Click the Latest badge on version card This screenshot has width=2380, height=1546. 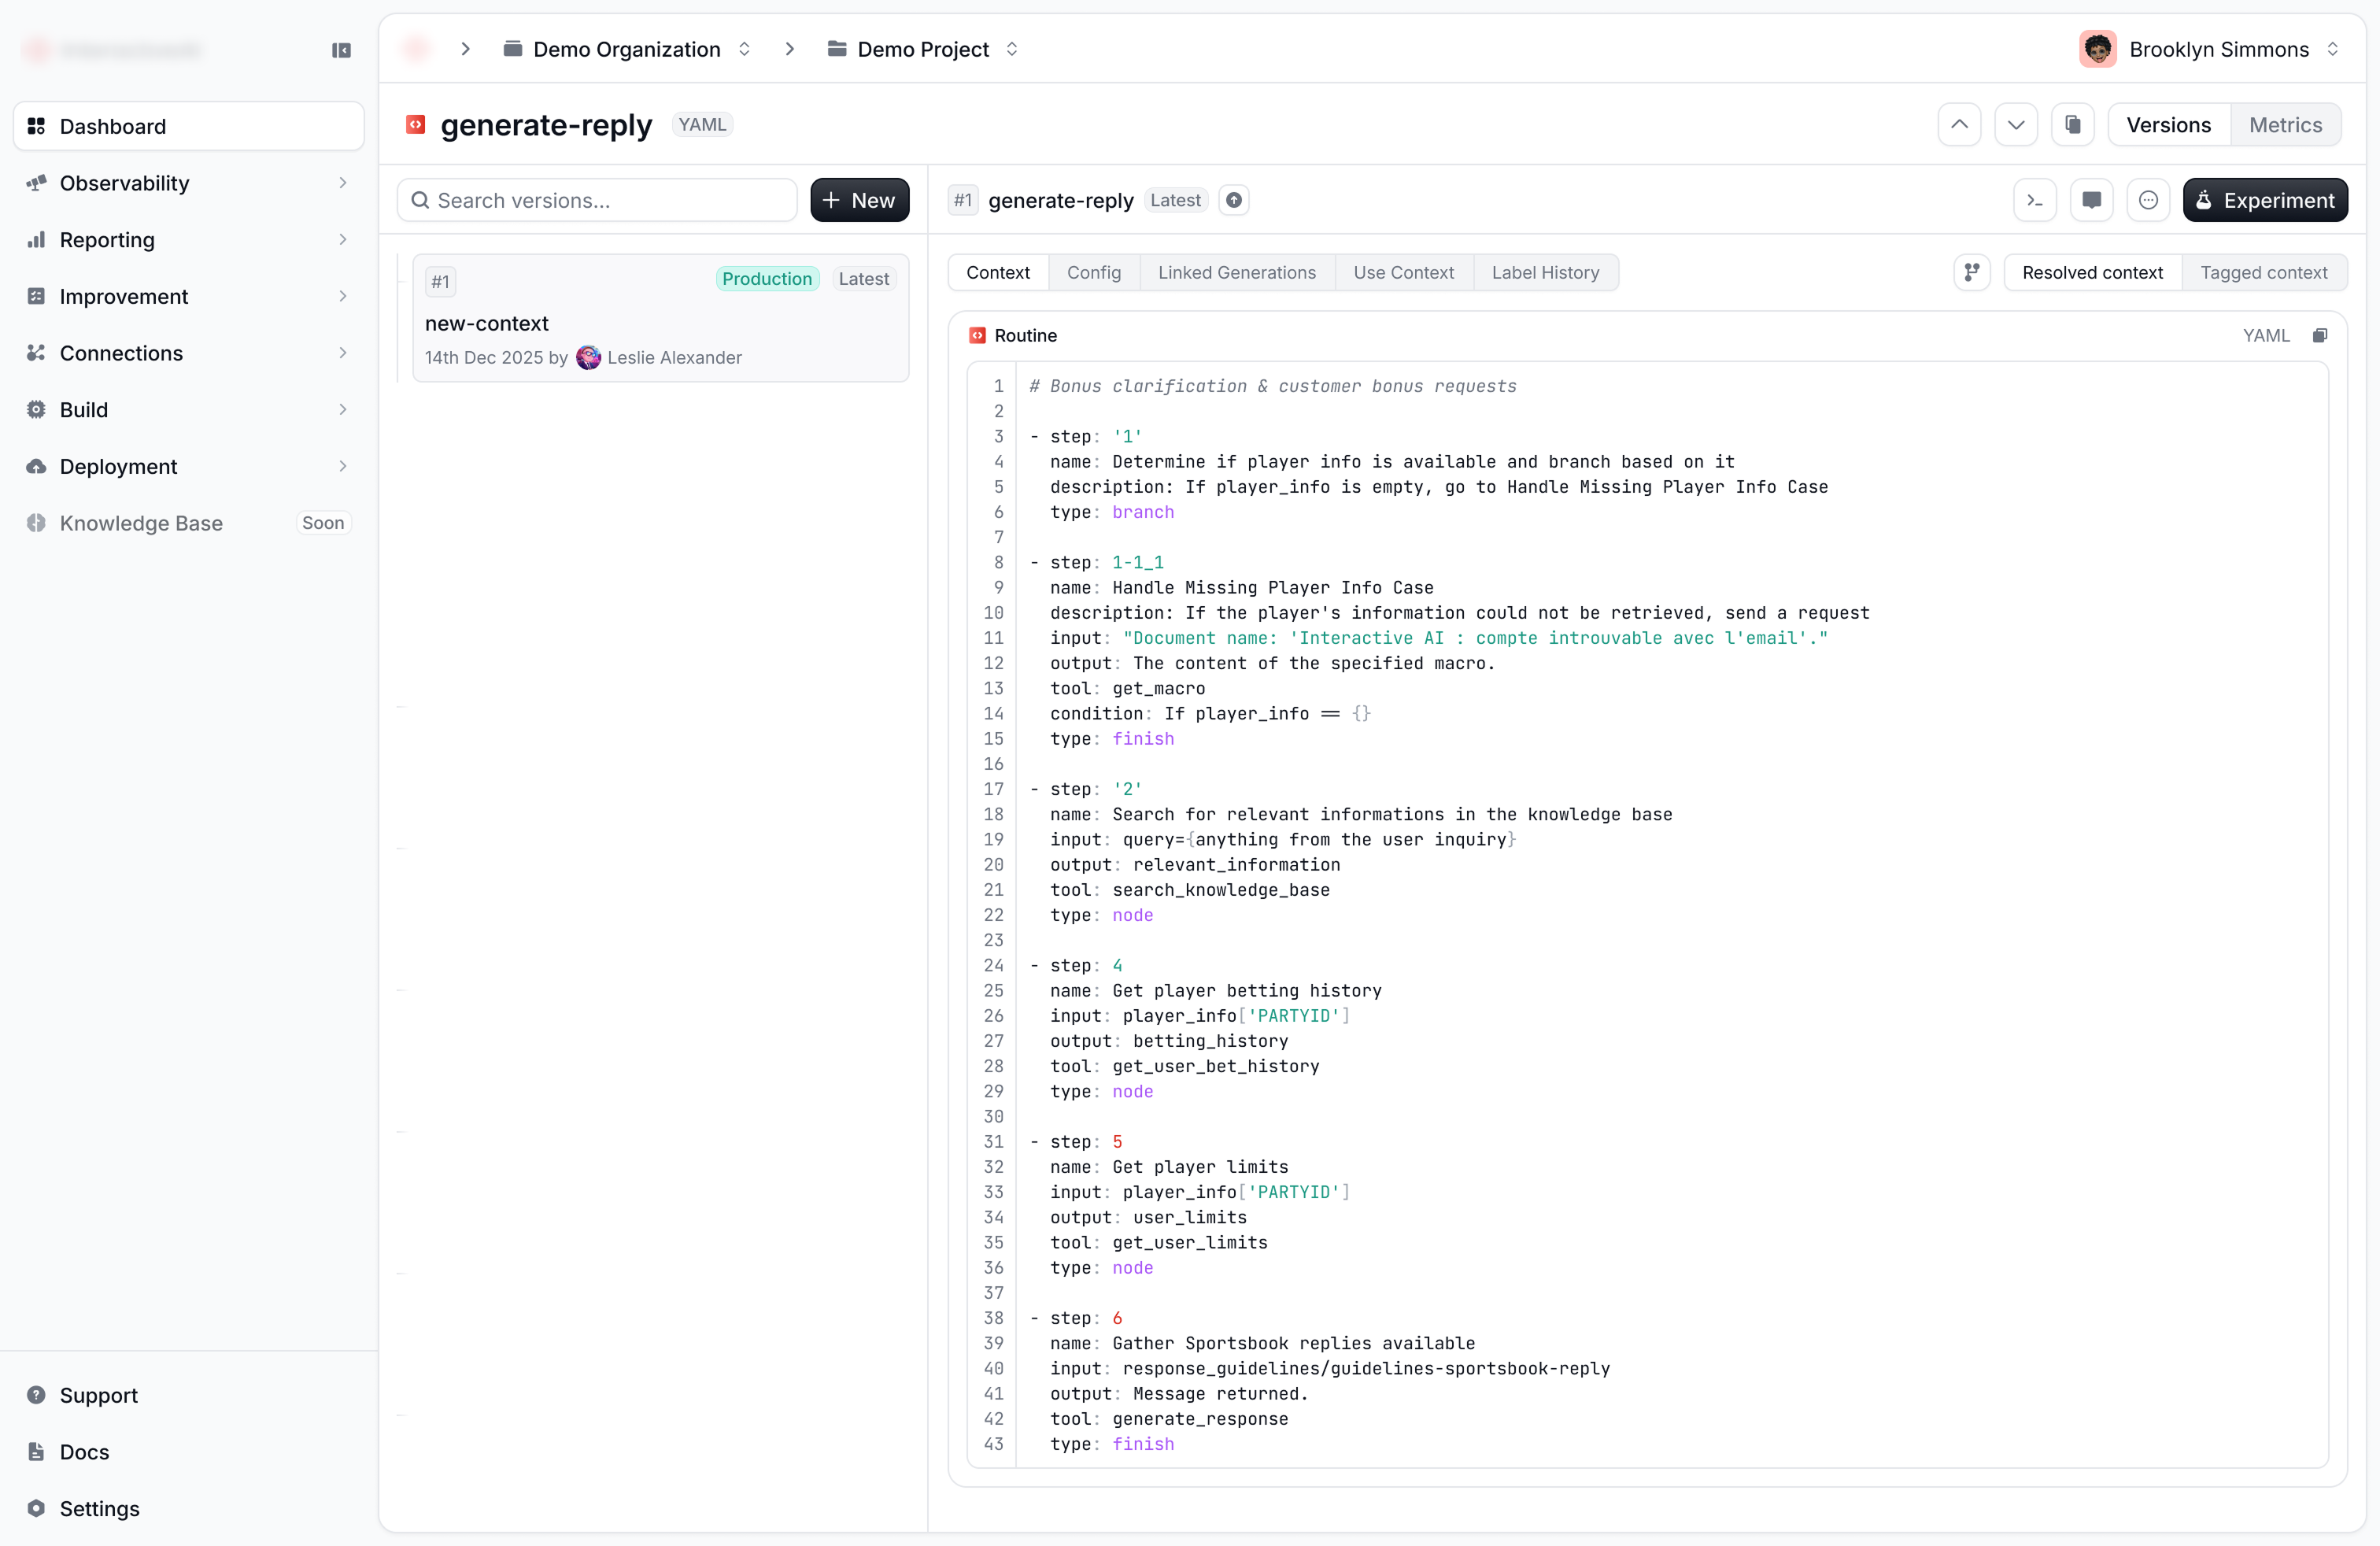pyautogui.click(x=863, y=279)
